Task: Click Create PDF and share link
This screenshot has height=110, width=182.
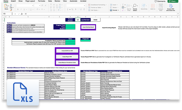Action: [x=171, y=8]
